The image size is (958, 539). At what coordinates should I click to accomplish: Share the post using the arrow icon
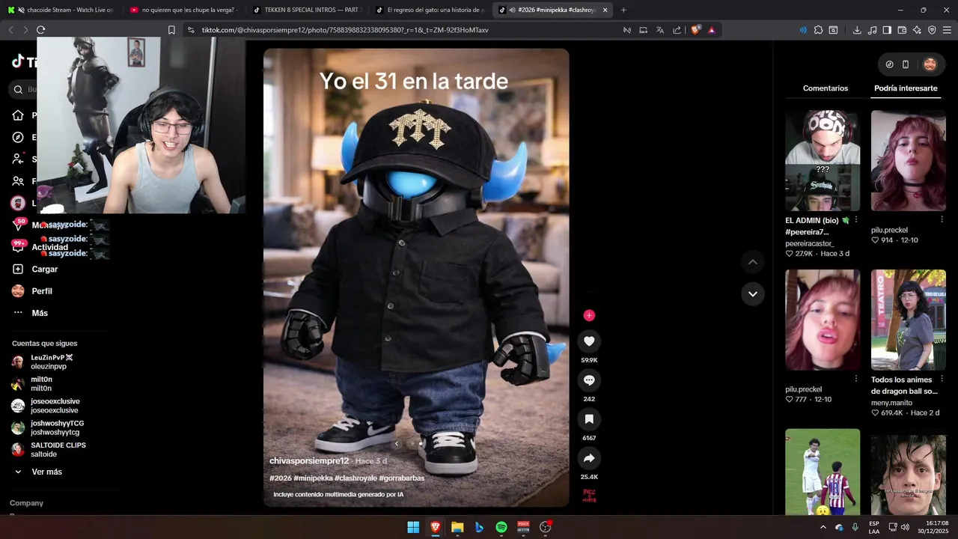pyautogui.click(x=589, y=458)
